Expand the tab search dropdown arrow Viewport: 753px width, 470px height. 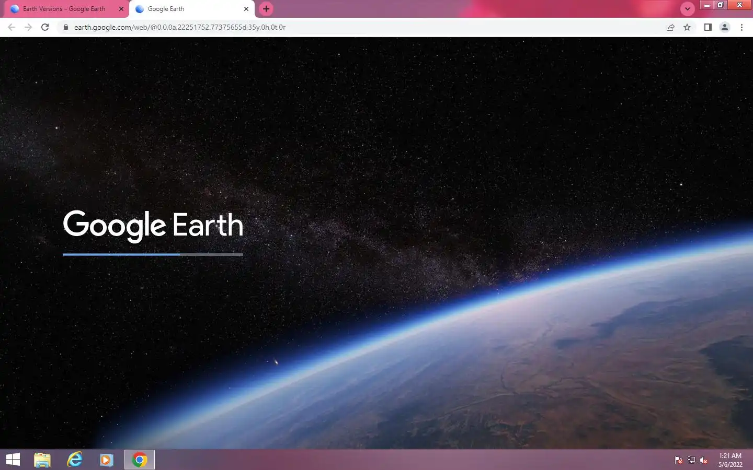688,9
